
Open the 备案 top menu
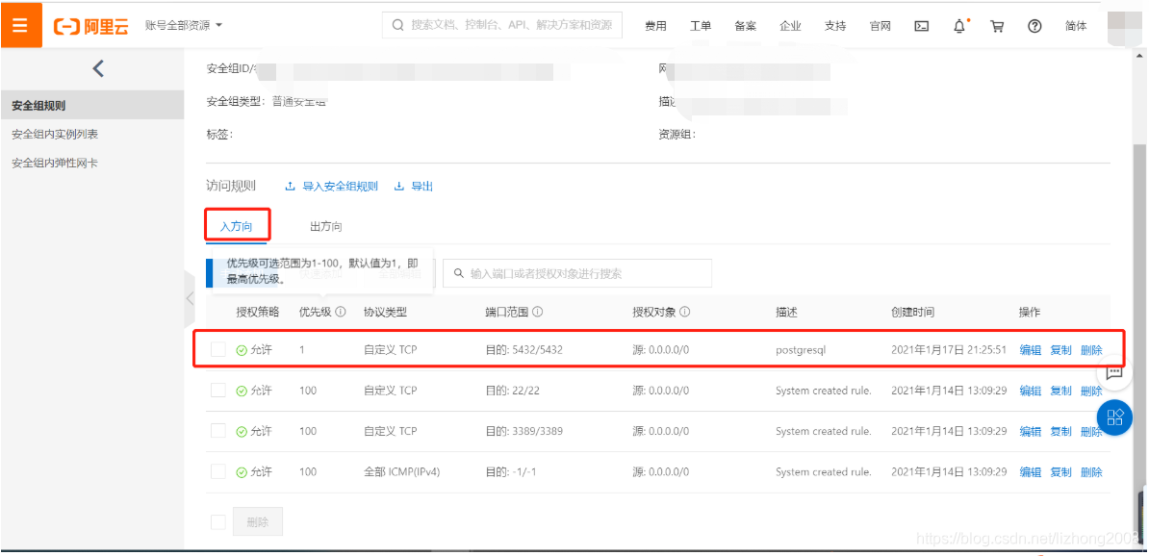pos(745,26)
